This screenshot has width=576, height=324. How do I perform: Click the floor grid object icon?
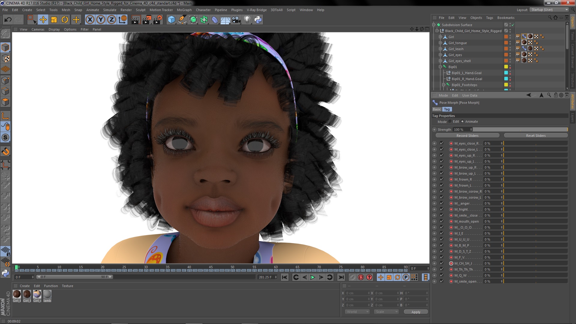pyautogui.click(x=226, y=20)
